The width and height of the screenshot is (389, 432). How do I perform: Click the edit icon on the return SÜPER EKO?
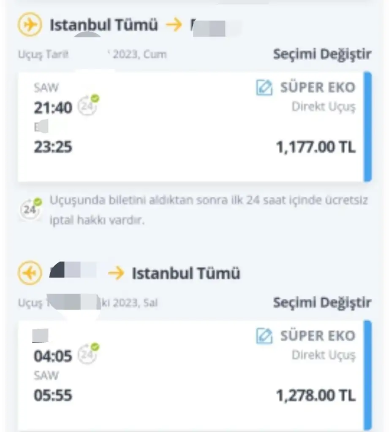[x=264, y=336]
